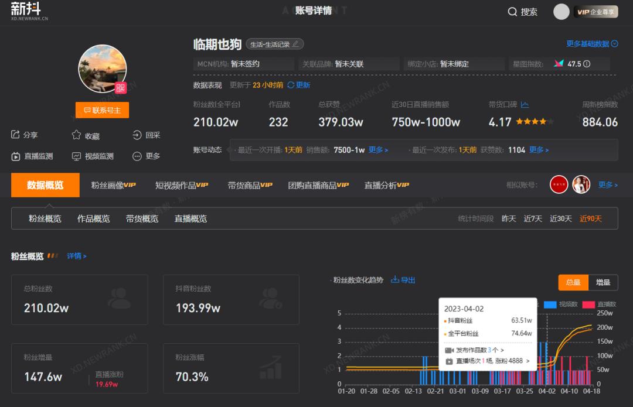
Task: Click the 新抖 logo
Action: 29,11
